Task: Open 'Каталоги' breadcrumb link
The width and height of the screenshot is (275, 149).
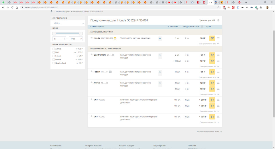Action: tap(60, 11)
